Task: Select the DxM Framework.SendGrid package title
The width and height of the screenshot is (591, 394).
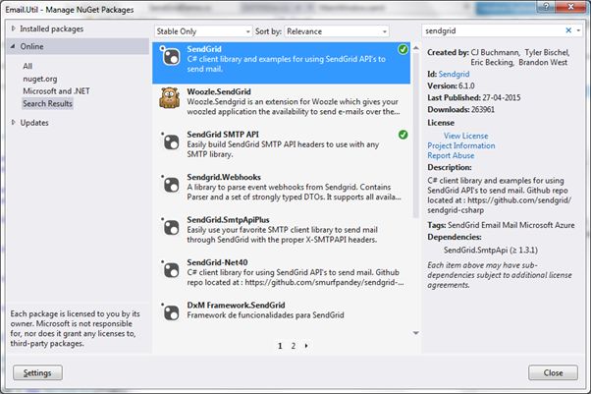Action: (236, 305)
